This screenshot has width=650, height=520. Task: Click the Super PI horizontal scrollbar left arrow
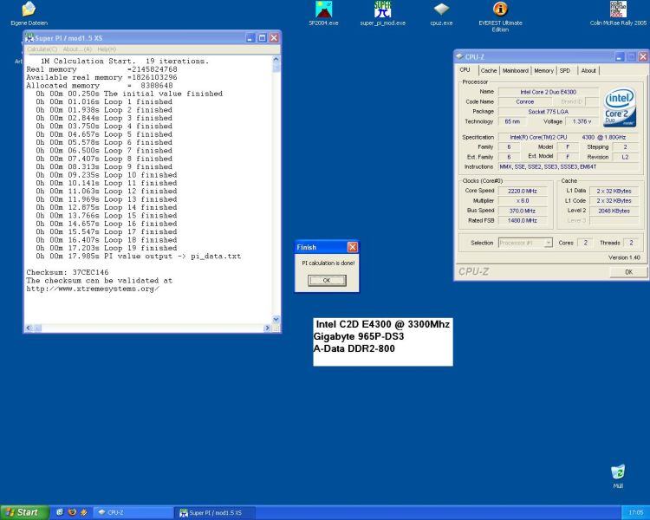click(x=29, y=328)
